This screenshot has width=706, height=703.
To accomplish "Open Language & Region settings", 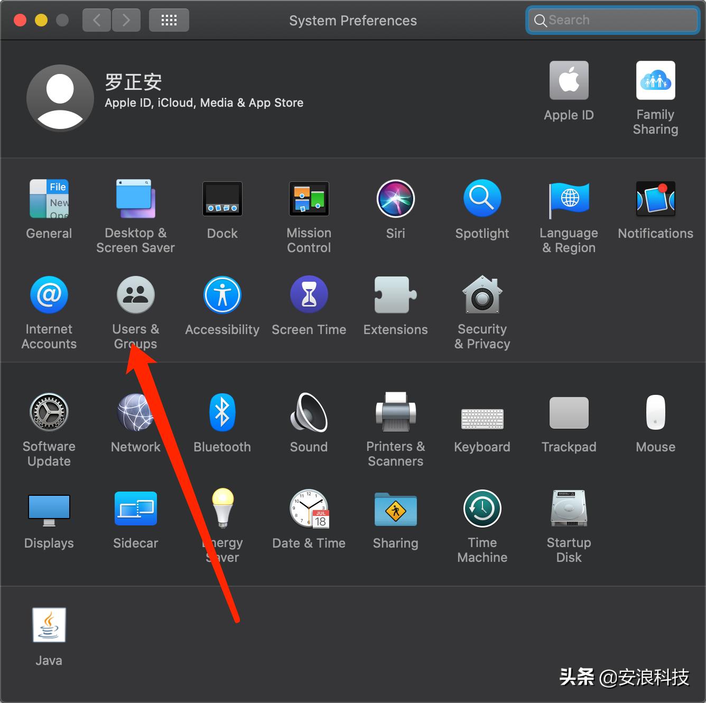I will coord(569,199).
